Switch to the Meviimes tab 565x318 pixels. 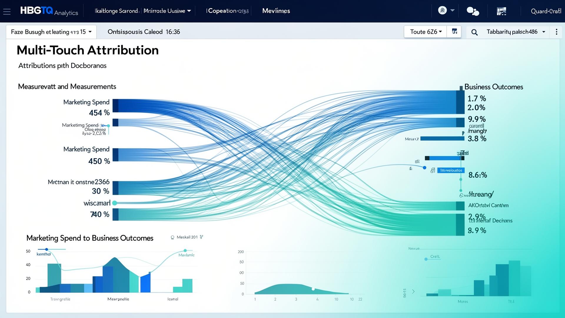[x=276, y=11]
